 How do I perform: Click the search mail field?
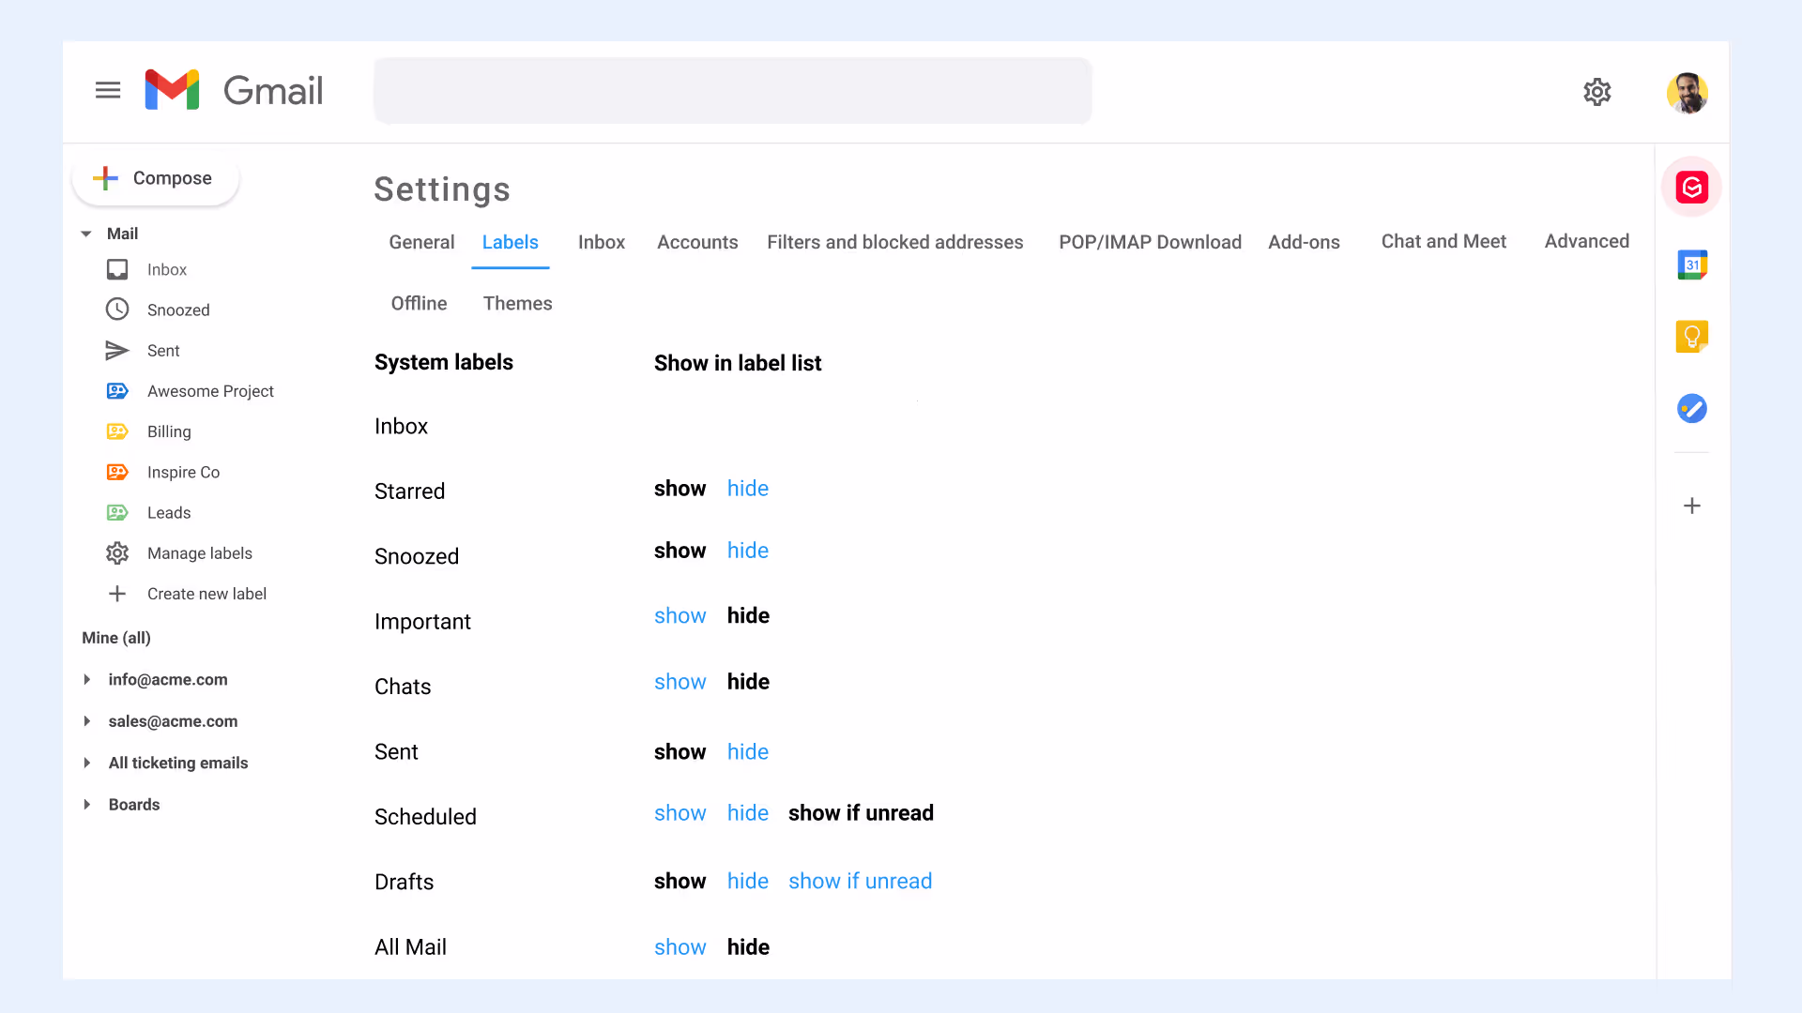click(733, 90)
